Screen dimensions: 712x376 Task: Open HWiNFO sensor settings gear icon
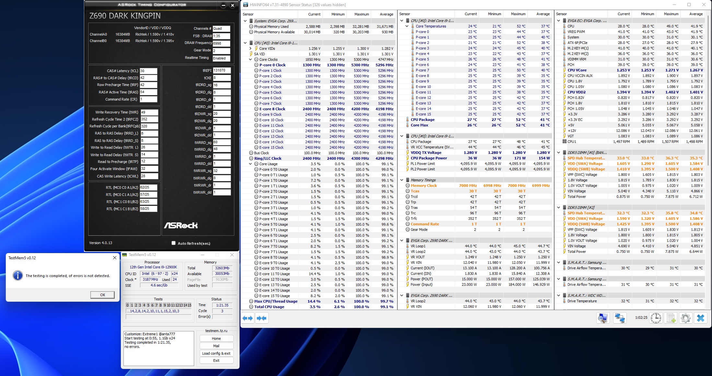pyautogui.click(x=686, y=318)
